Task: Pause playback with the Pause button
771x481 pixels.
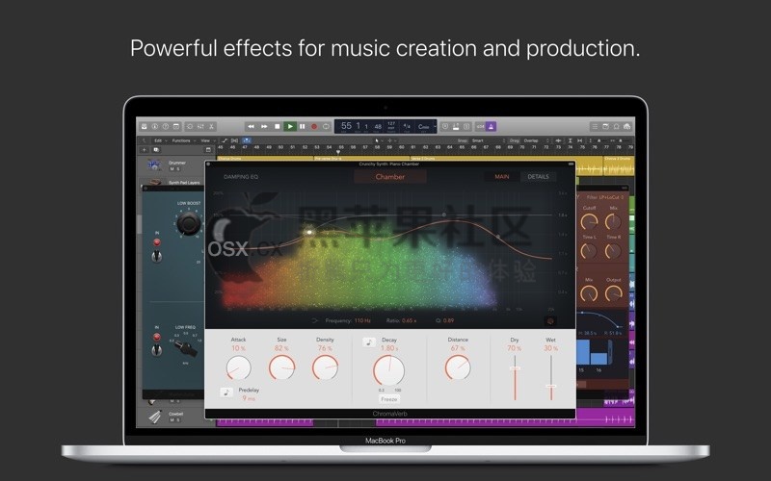Action: tap(303, 126)
